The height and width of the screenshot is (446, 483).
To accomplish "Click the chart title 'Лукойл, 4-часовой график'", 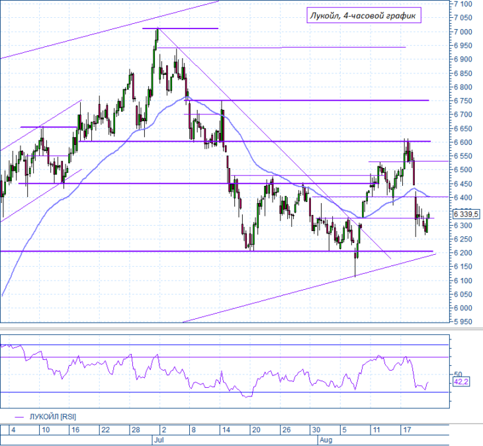I will point(363,15).
